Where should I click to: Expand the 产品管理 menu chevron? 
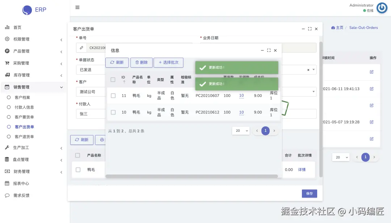(61, 52)
